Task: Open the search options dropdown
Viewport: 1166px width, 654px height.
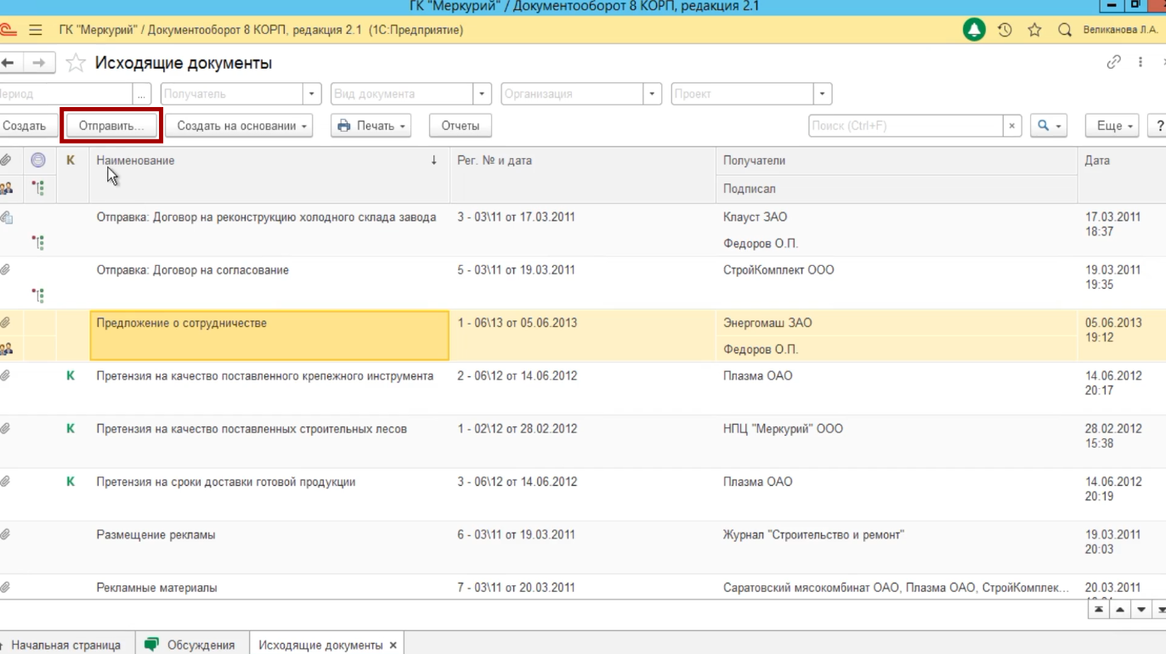Action: [x=1049, y=126]
